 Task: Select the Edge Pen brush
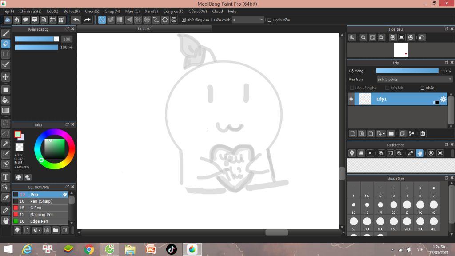[x=40, y=221]
